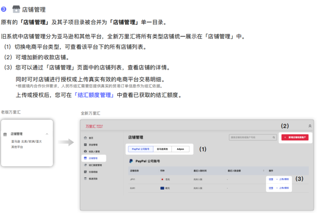
Task: Select the 首页 home icon in sidebar
Action: 85,138
